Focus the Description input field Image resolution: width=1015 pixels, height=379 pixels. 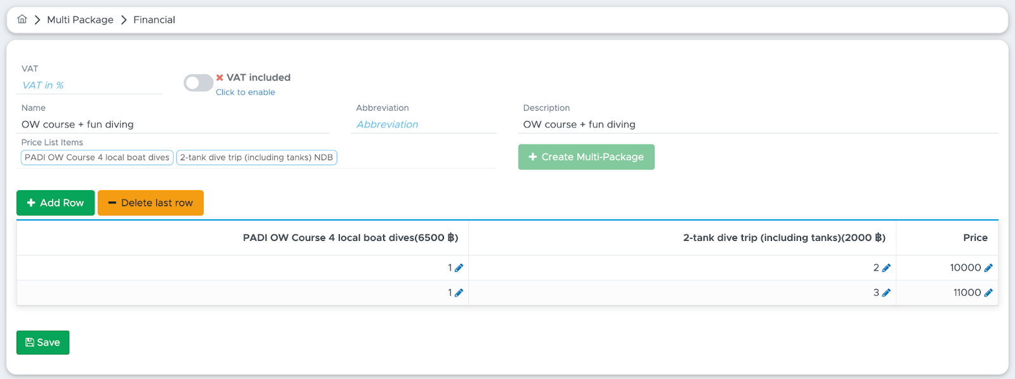[758, 125]
